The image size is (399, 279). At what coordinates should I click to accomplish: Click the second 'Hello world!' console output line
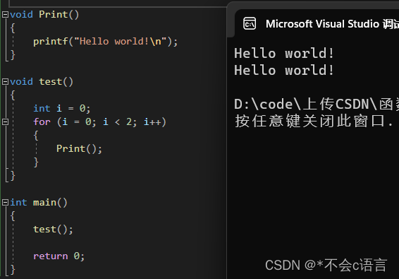coord(284,71)
